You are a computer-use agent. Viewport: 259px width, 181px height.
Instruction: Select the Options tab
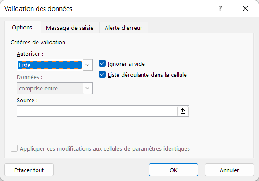point(22,27)
